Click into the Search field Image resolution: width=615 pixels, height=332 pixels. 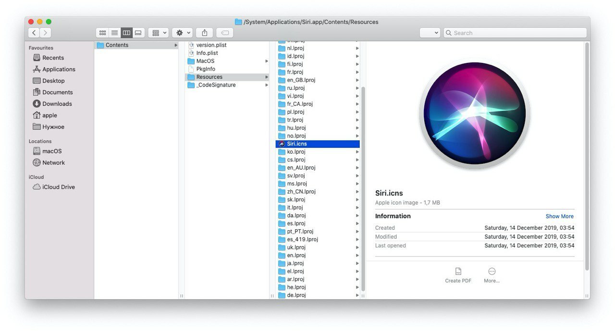[515, 33]
